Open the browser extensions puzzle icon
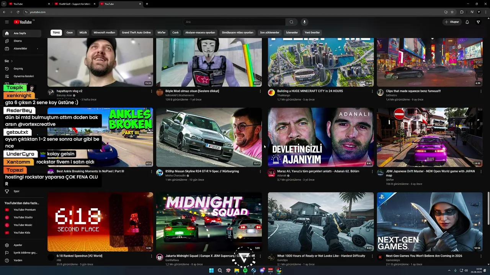The width and height of the screenshot is (490, 275). 462,12
